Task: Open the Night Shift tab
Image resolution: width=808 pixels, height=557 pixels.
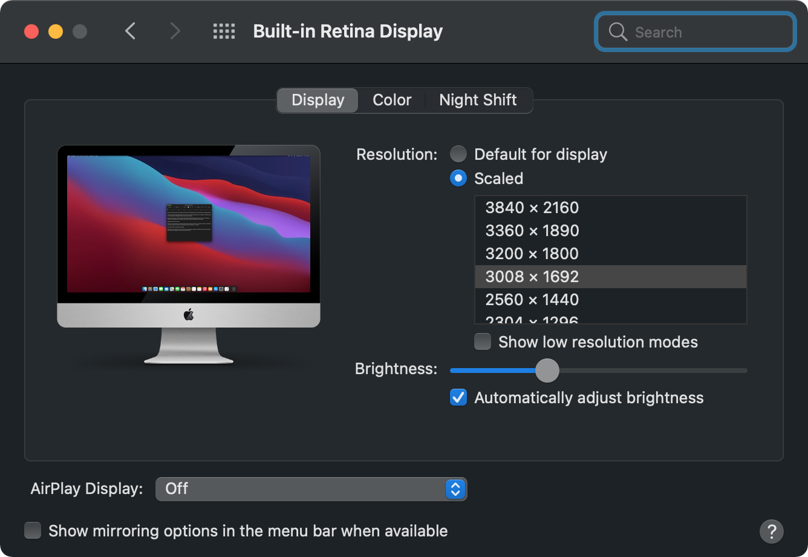Action: click(x=478, y=100)
